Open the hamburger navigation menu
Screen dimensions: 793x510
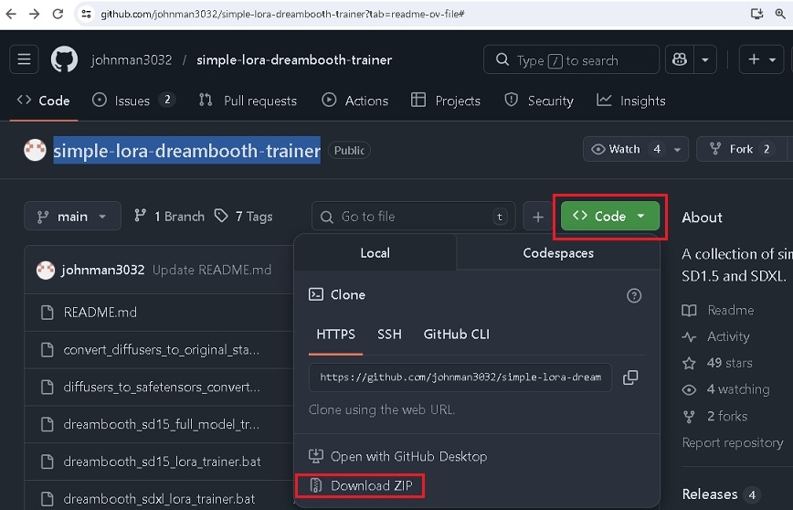[25, 60]
